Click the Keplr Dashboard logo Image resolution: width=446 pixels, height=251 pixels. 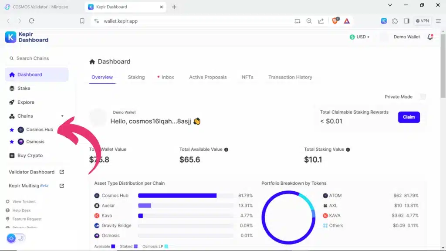coord(27,37)
